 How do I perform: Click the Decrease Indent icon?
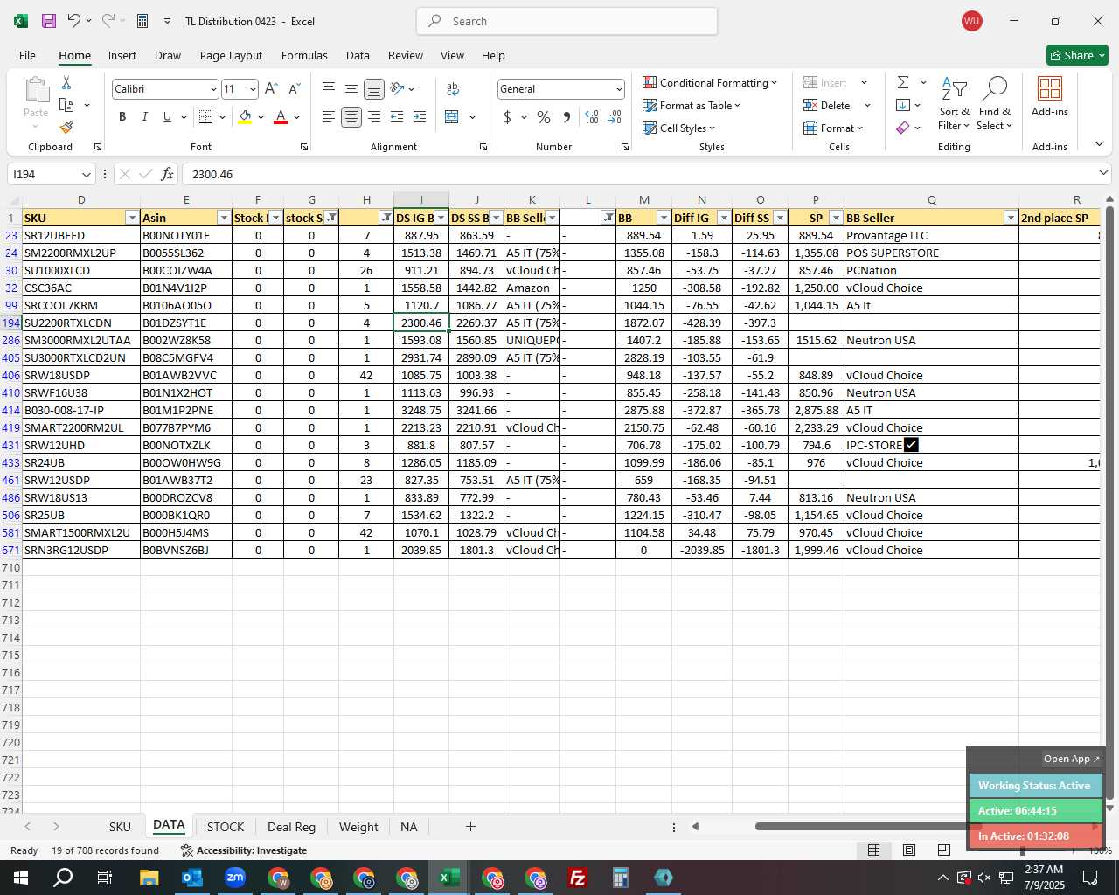pos(397,116)
